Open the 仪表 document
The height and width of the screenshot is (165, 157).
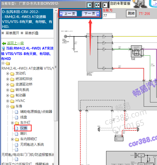pos(24,128)
